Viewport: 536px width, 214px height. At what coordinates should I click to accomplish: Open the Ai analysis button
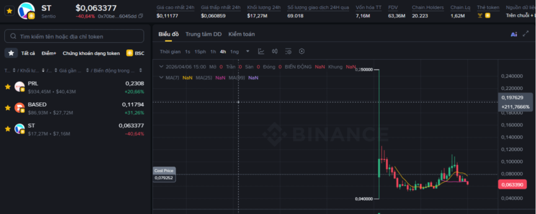pos(514,34)
